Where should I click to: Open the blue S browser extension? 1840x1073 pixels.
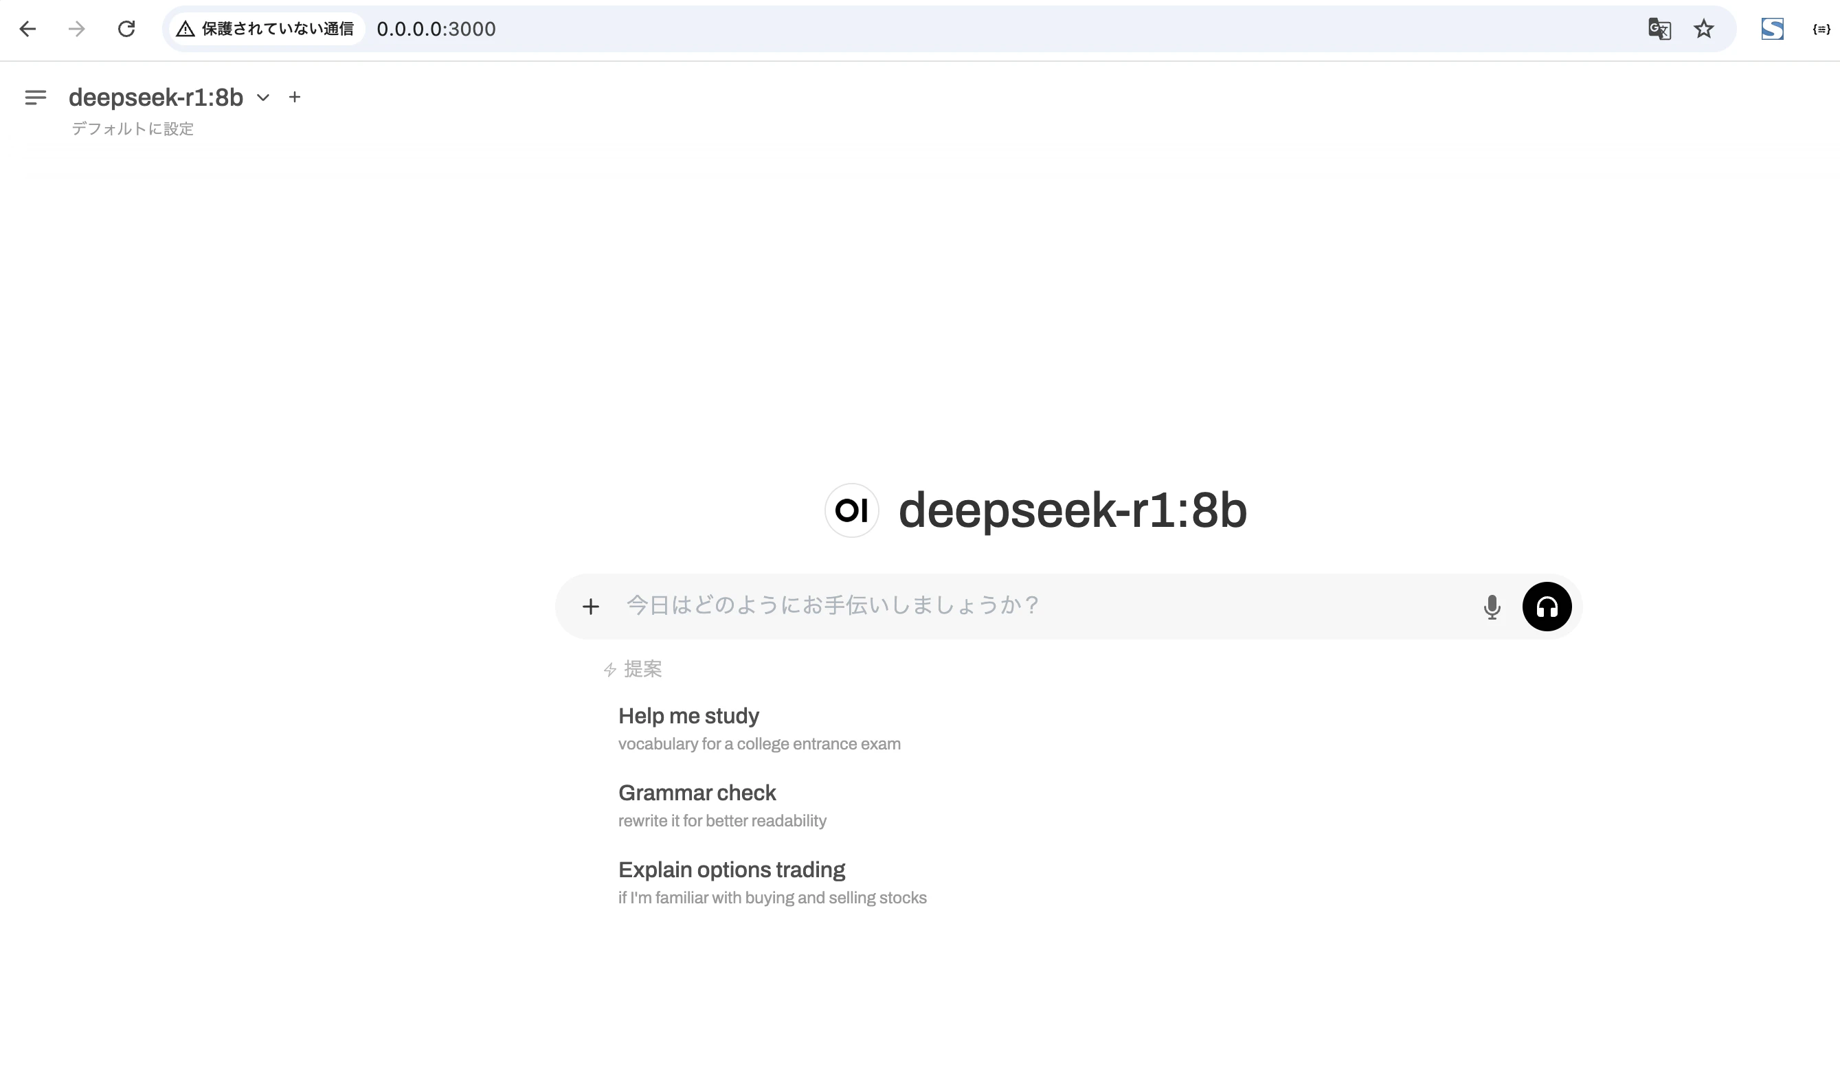[1772, 28]
